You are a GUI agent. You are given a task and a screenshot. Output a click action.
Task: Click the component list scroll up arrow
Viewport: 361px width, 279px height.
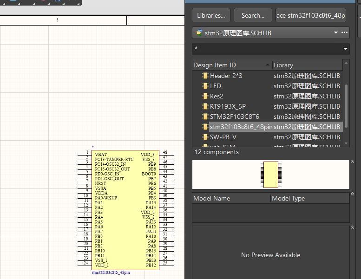tap(346, 63)
